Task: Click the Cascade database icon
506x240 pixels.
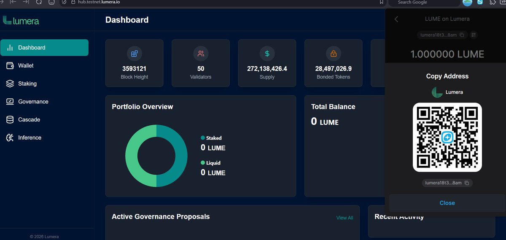Action: point(10,120)
